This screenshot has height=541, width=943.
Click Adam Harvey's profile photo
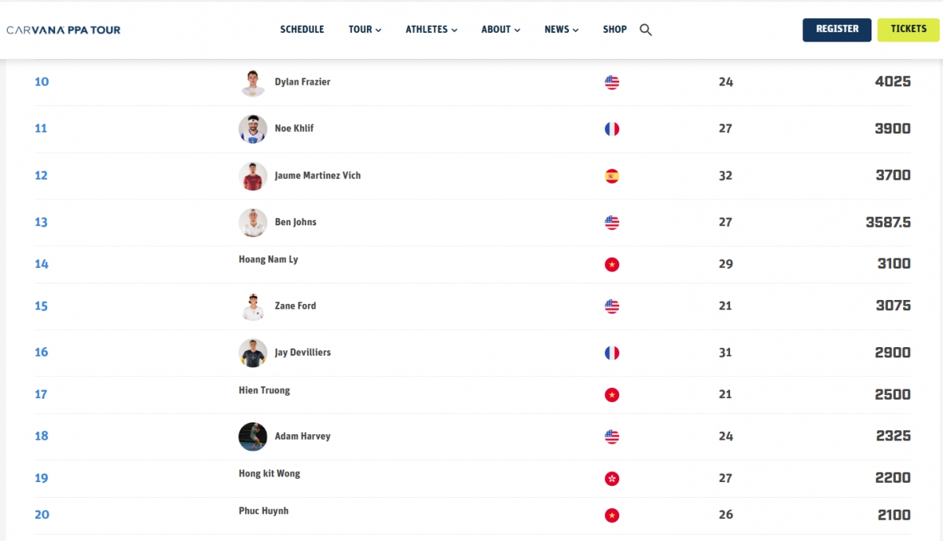[x=253, y=437]
